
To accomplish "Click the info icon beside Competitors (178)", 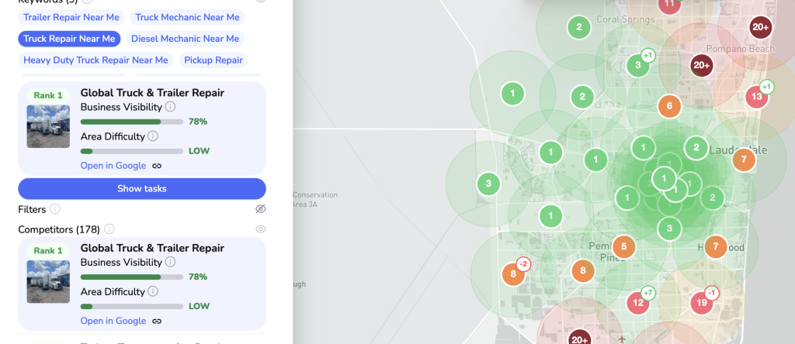I will (109, 229).
